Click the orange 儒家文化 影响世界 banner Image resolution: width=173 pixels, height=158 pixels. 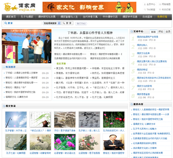click(x=90, y=7)
